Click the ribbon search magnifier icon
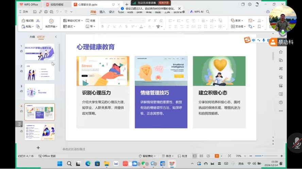Viewport: 302px width, 169px height. [208, 12]
